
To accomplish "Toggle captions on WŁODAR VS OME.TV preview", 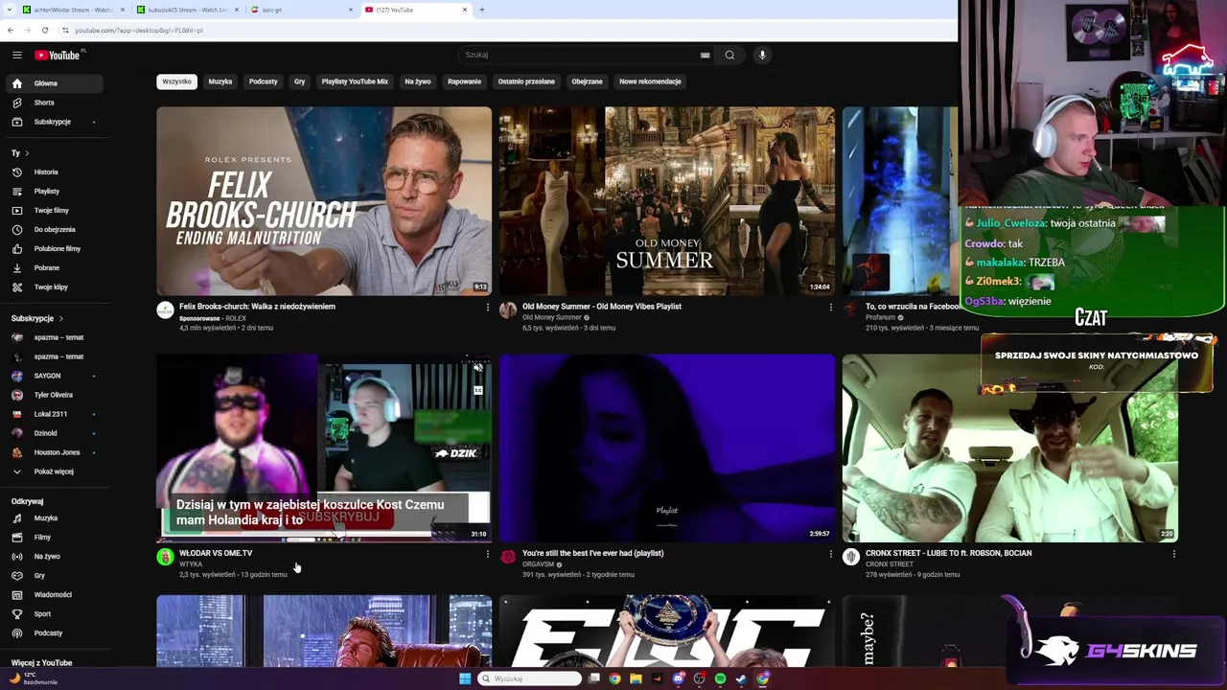I will tap(478, 390).
